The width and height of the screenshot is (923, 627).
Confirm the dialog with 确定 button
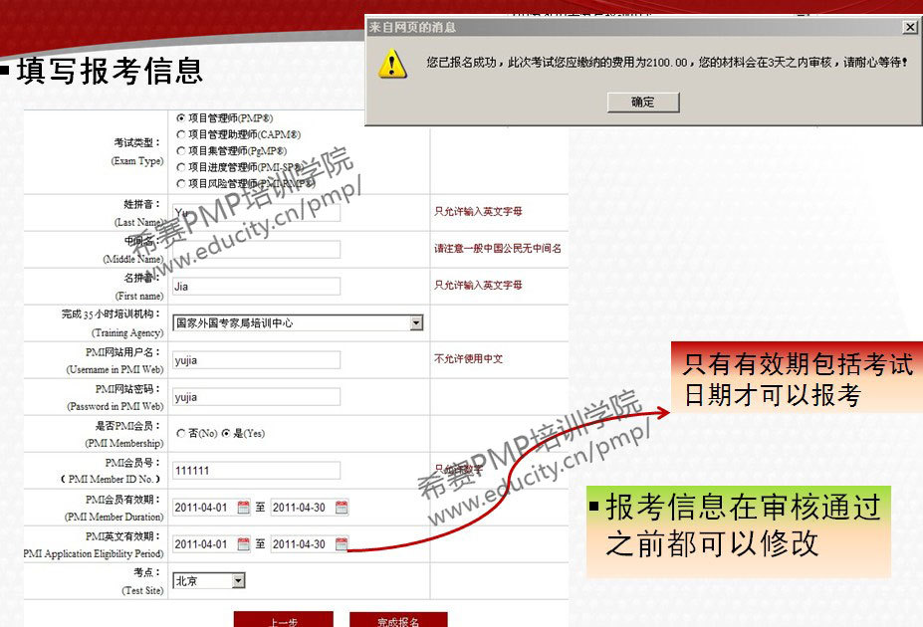(x=643, y=102)
